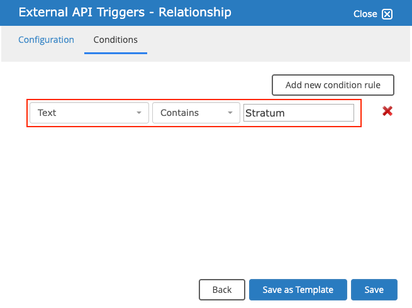
Task: Save the trigger conditions
Action: click(x=374, y=290)
